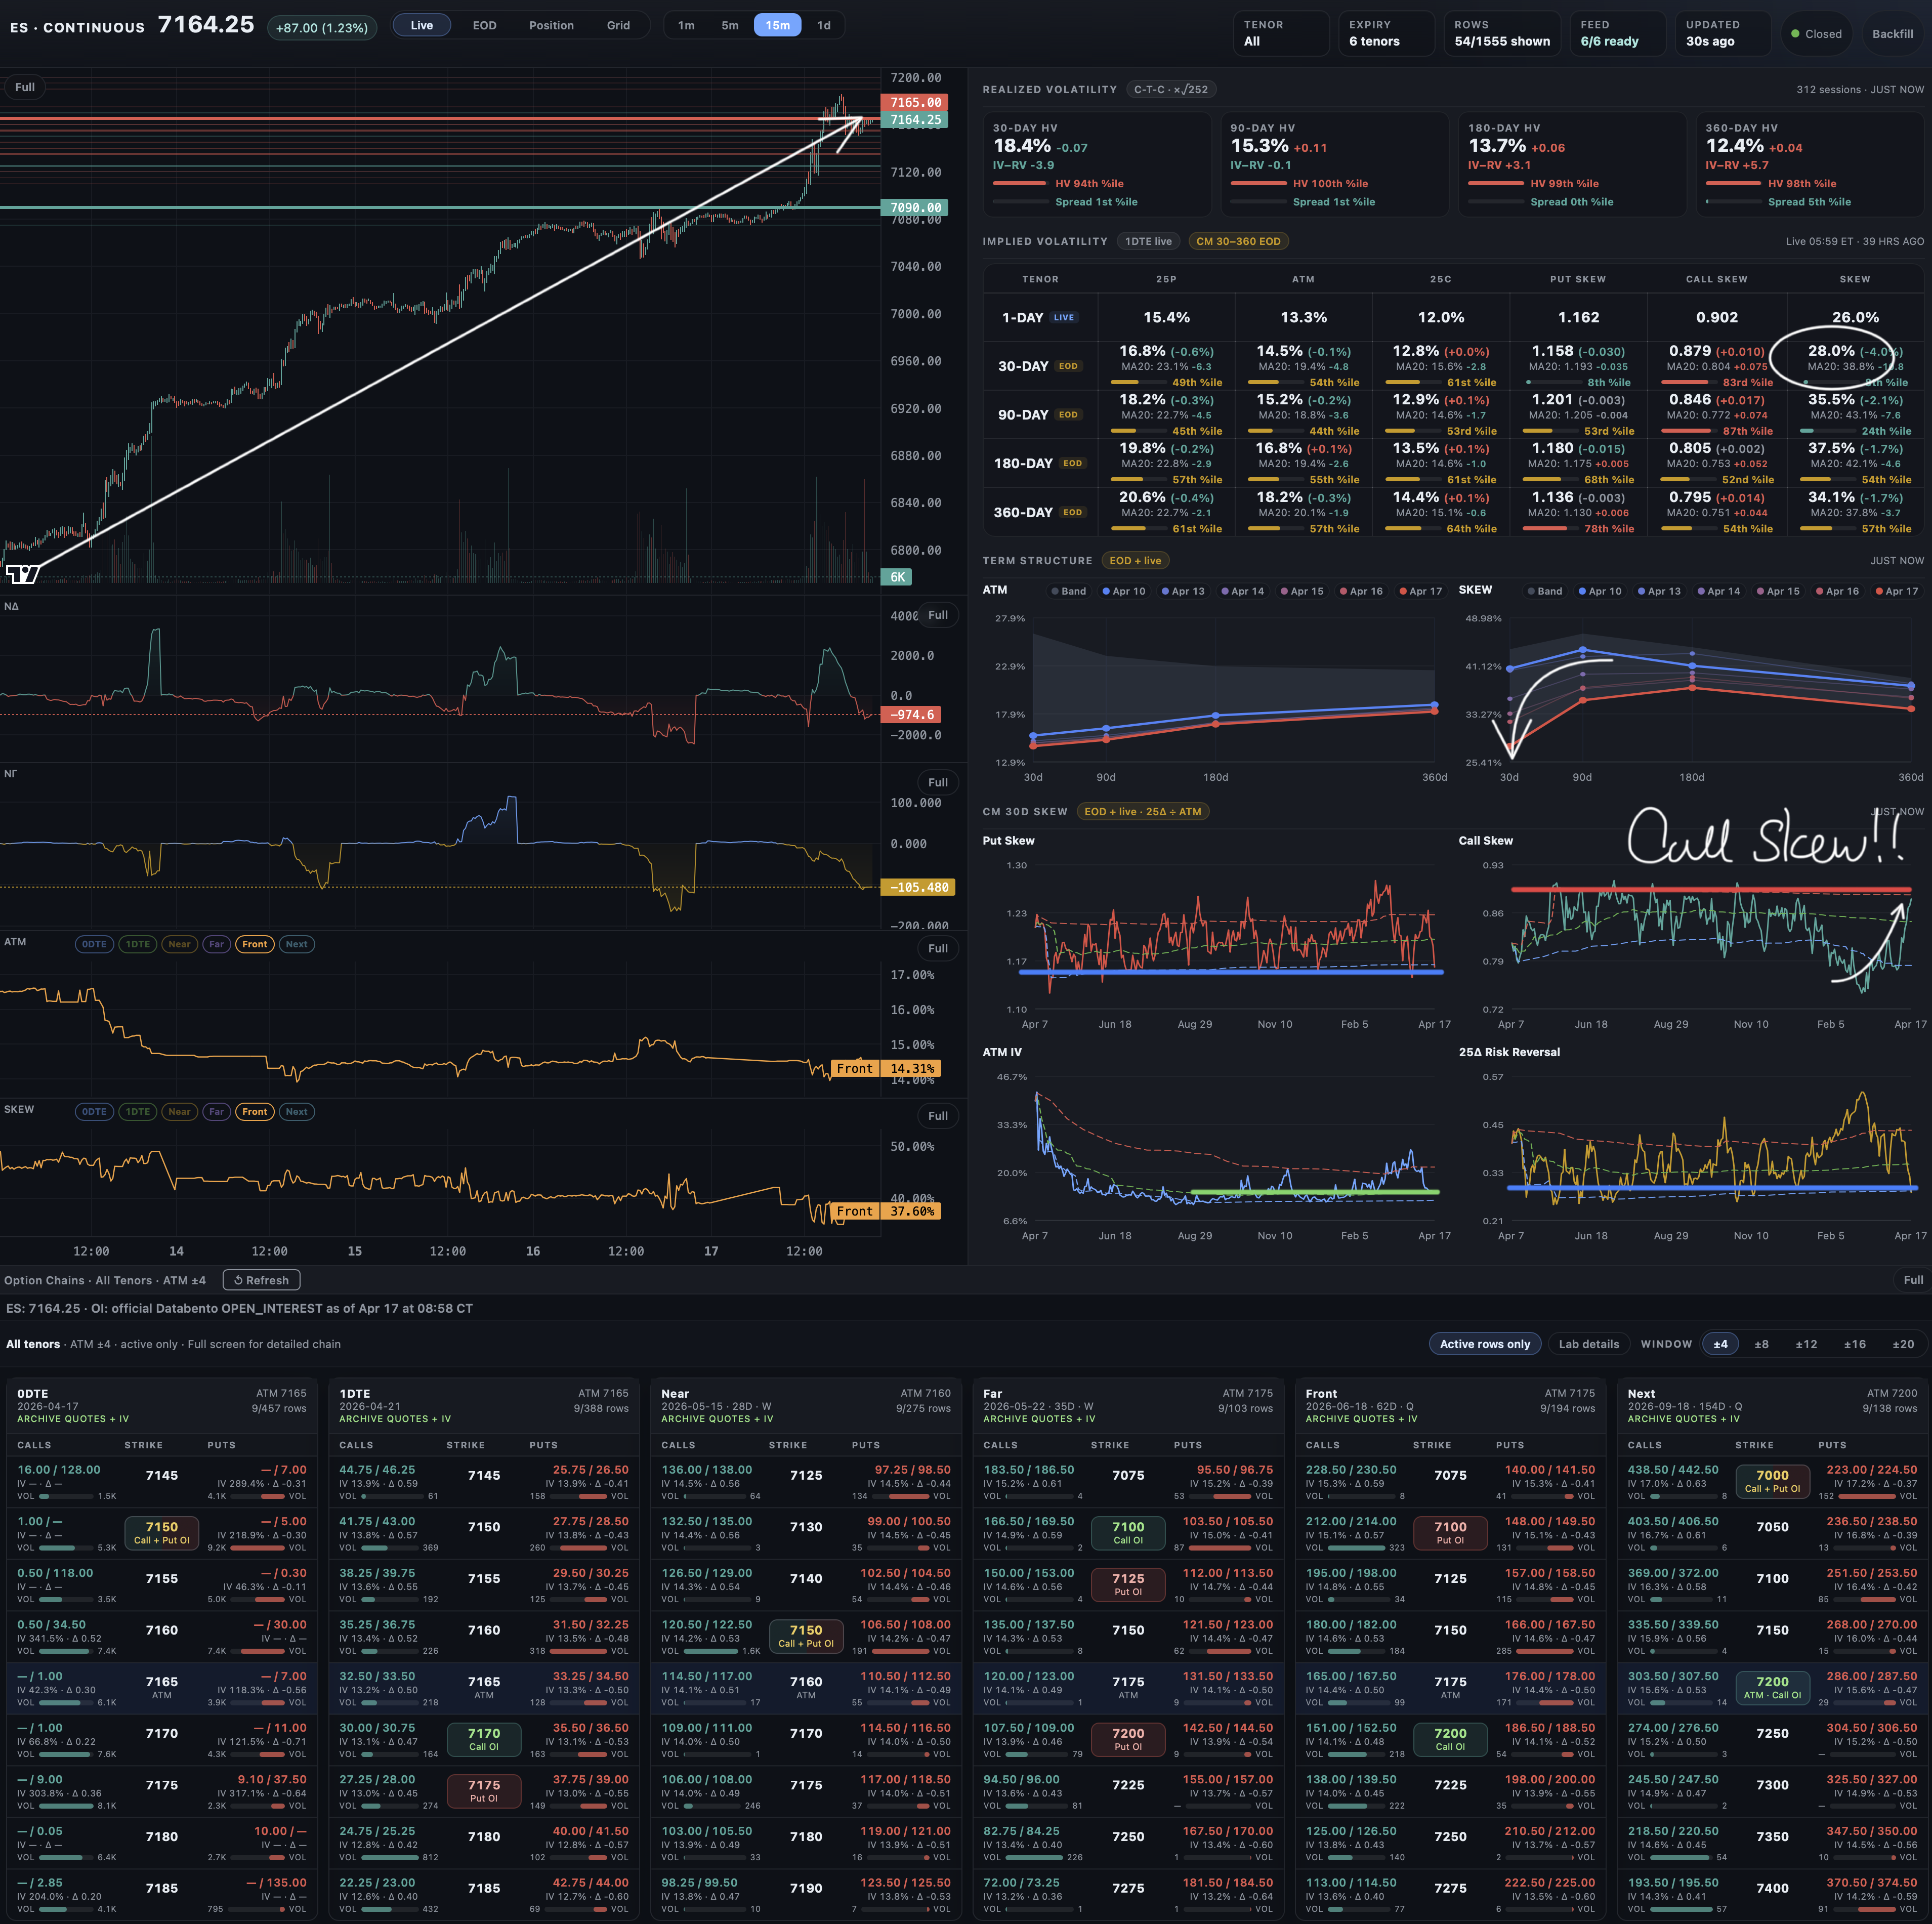Toggle the Apr 17 legend dot in SKEW chart
Image resolution: width=1932 pixels, height=1924 pixels.
[x=1879, y=591]
